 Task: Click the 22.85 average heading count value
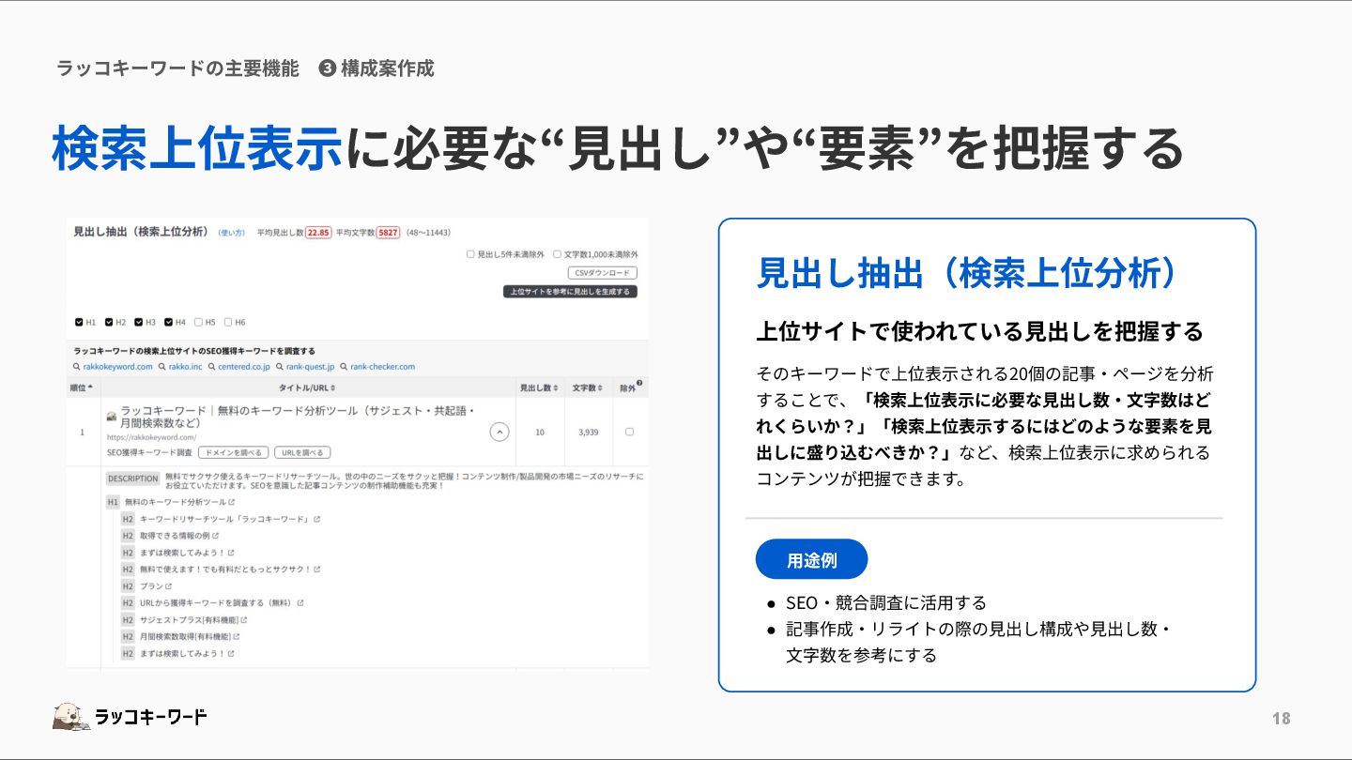coord(318,233)
